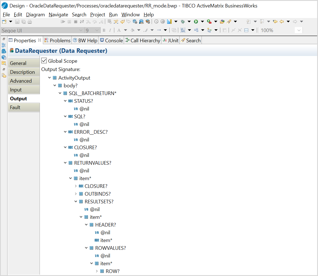Expand the ROW? tree node

pyautogui.click(x=97, y=271)
